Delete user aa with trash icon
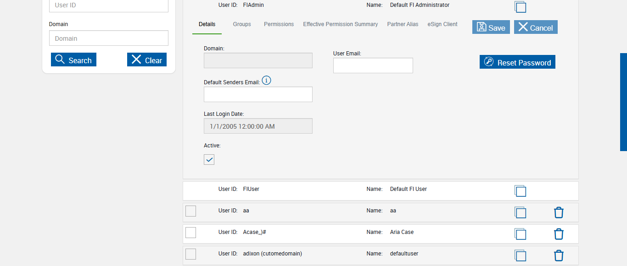The image size is (627, 266). [559, 212]
